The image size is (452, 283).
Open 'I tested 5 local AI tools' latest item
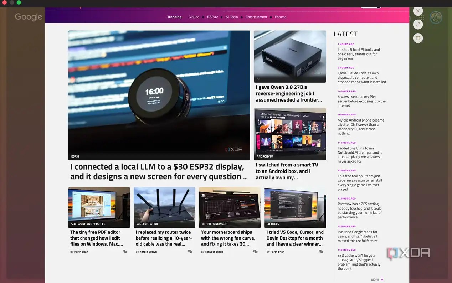coord(359,54)
